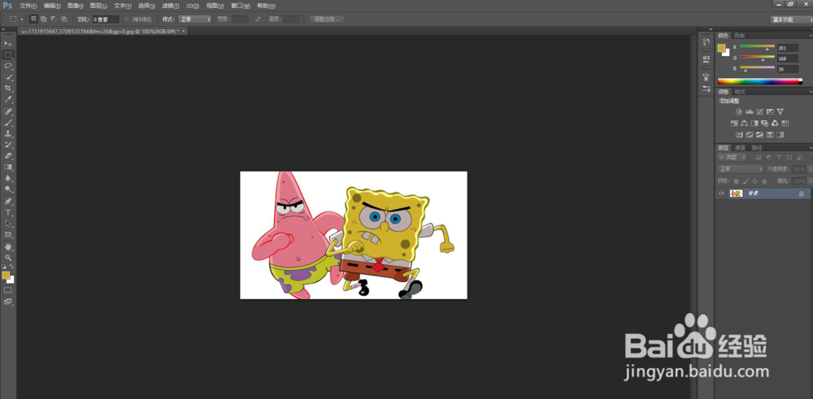Choose New Selection mode in options bar
This screenshot has height=399, width=813.
click(x=33, y=20)
